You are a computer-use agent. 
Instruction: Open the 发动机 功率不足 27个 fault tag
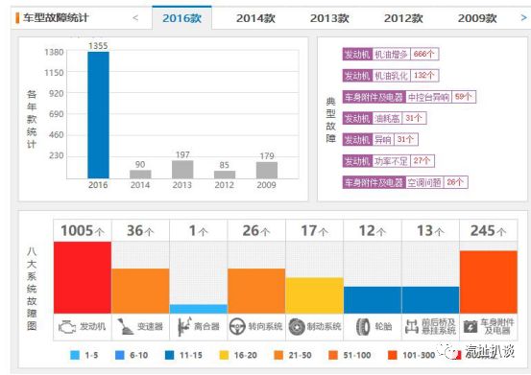pos(389,160)
